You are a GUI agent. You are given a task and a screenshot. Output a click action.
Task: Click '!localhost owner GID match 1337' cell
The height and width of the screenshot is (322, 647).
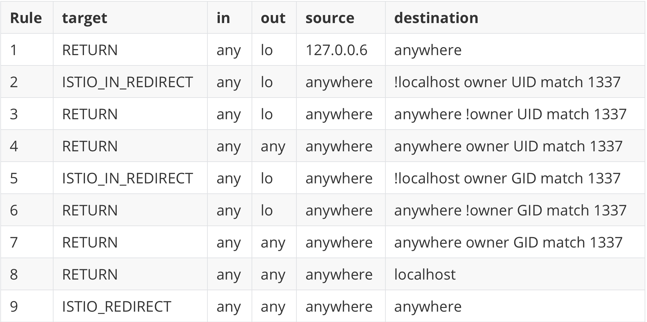[507, 178]
